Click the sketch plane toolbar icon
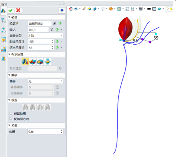This screenshot has width=186, height=157. tap(76, 9)
